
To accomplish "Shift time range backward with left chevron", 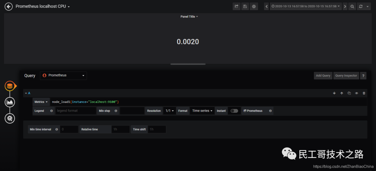I will tap(266, 7).
